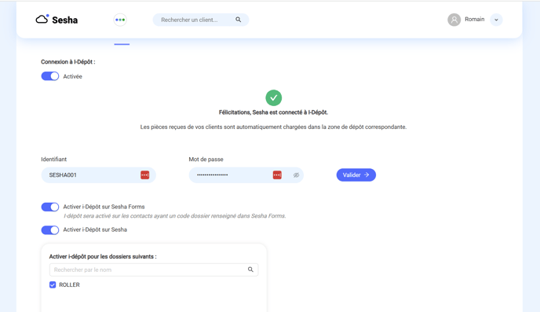
Task: Click the Identifiant input field
Action: coord(98,175)
